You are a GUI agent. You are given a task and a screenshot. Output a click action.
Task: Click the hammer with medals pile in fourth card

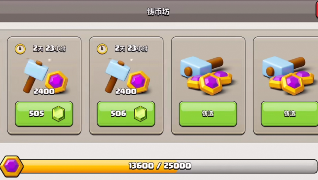(x=289, y=76)
